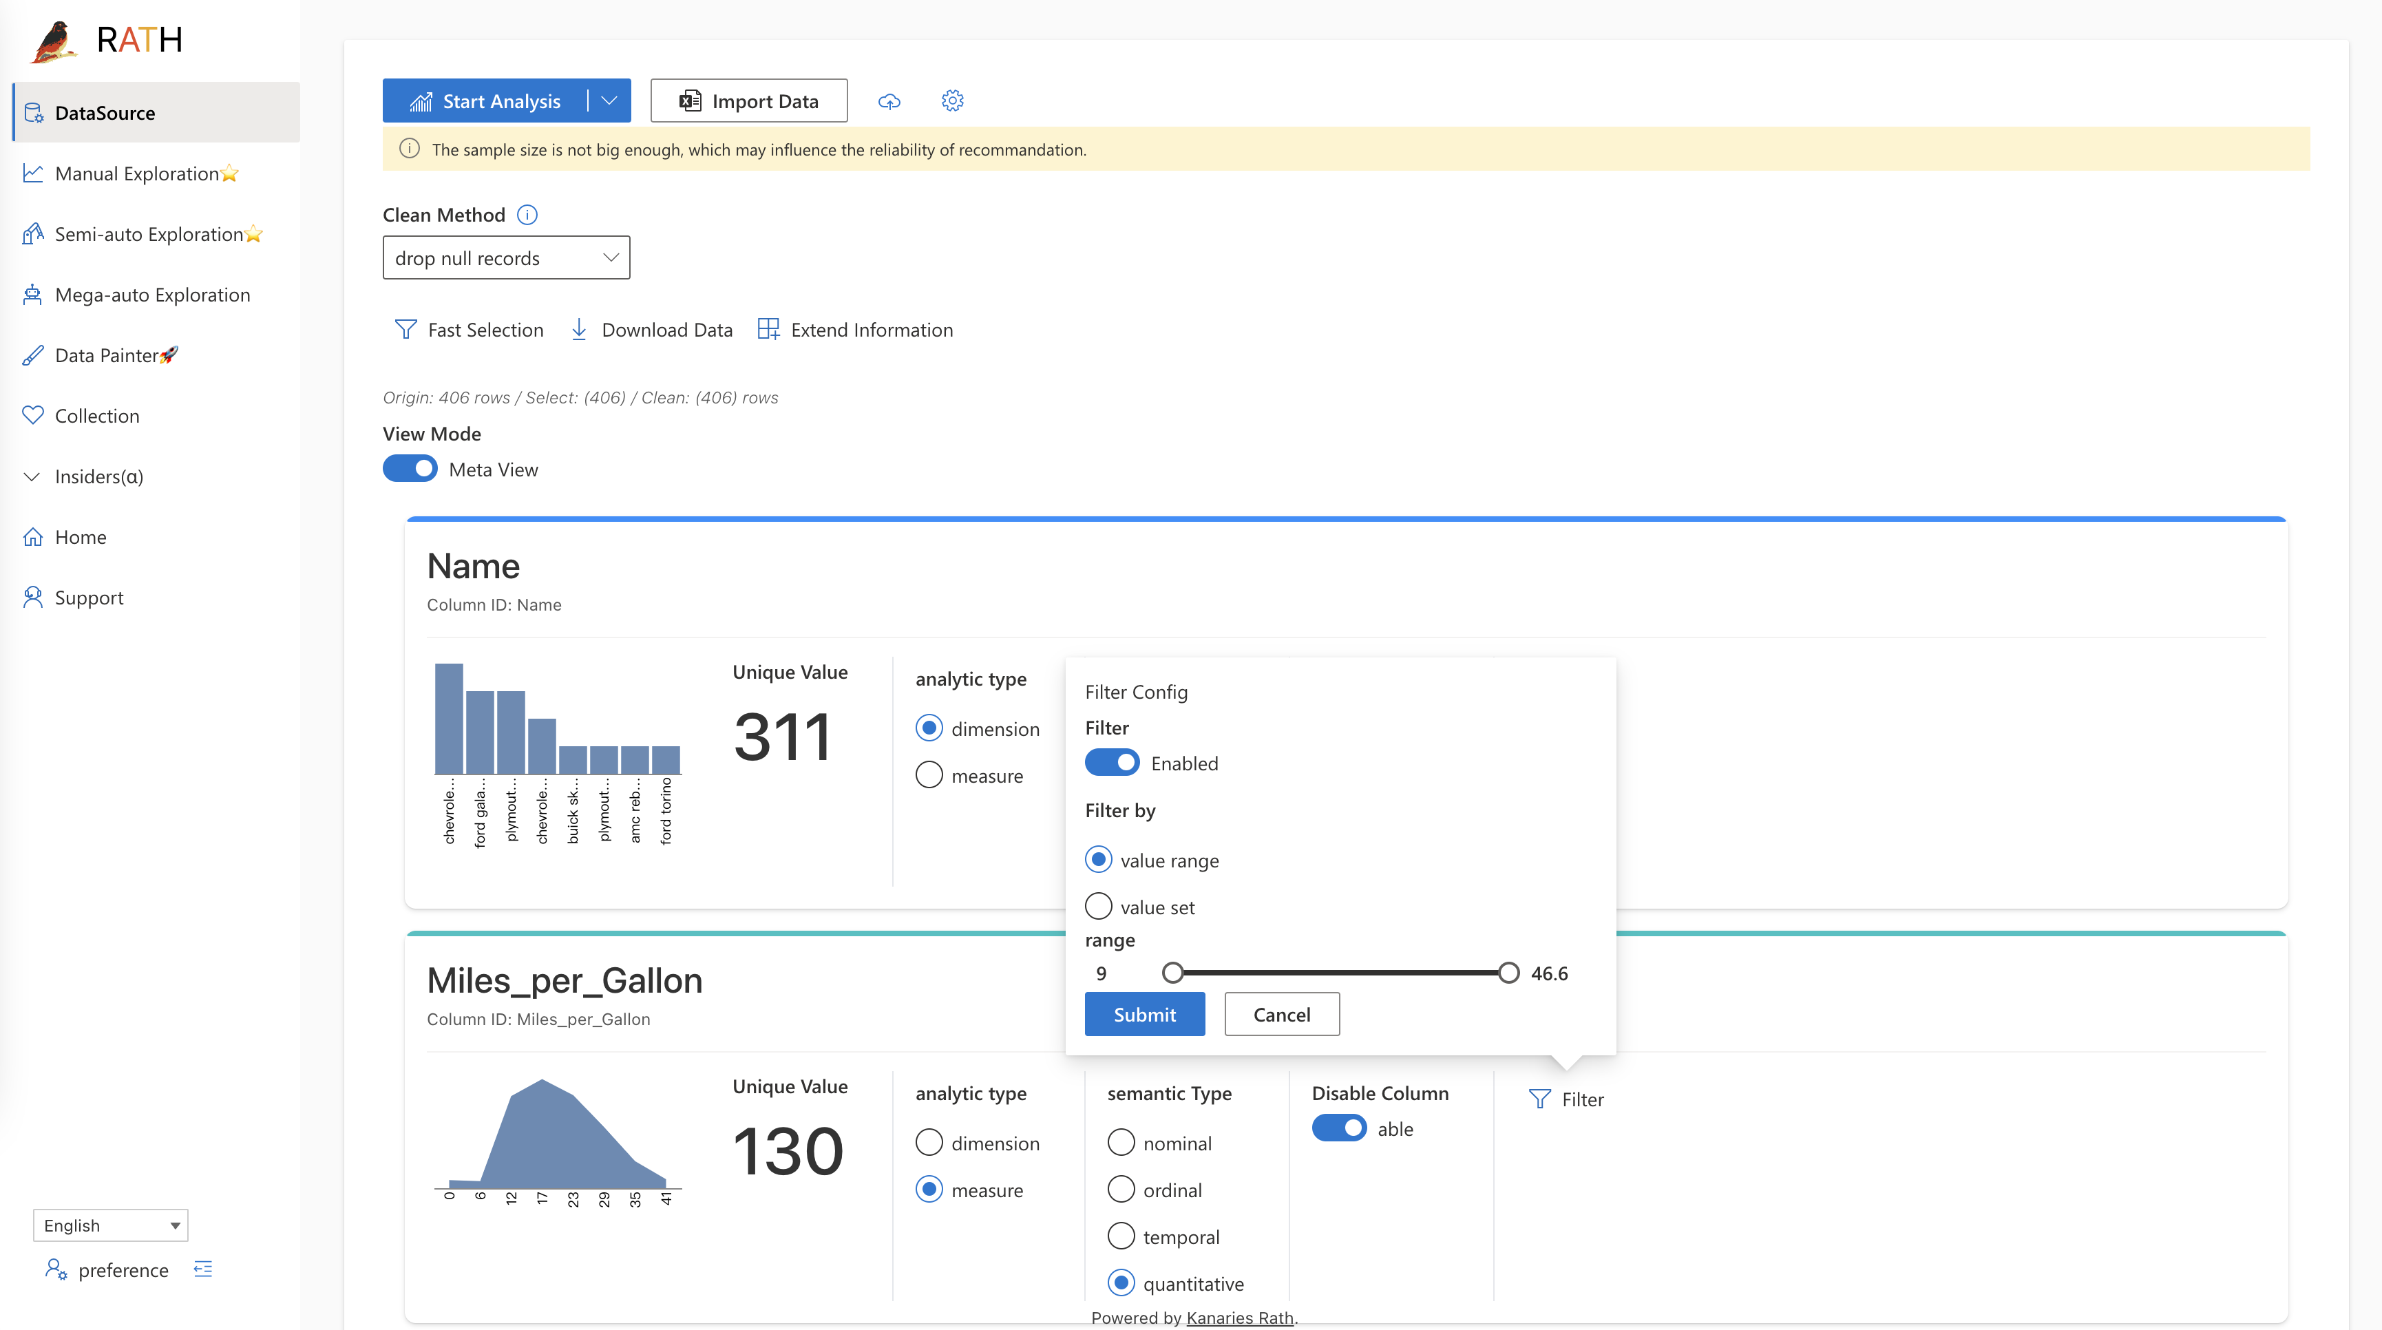Open the settings gear icon
The width and height of the screenshot is (2382, 1330).
click(952, 101)
